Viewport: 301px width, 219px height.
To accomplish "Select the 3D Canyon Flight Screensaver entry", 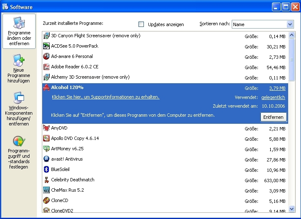I will coord(165,36).
